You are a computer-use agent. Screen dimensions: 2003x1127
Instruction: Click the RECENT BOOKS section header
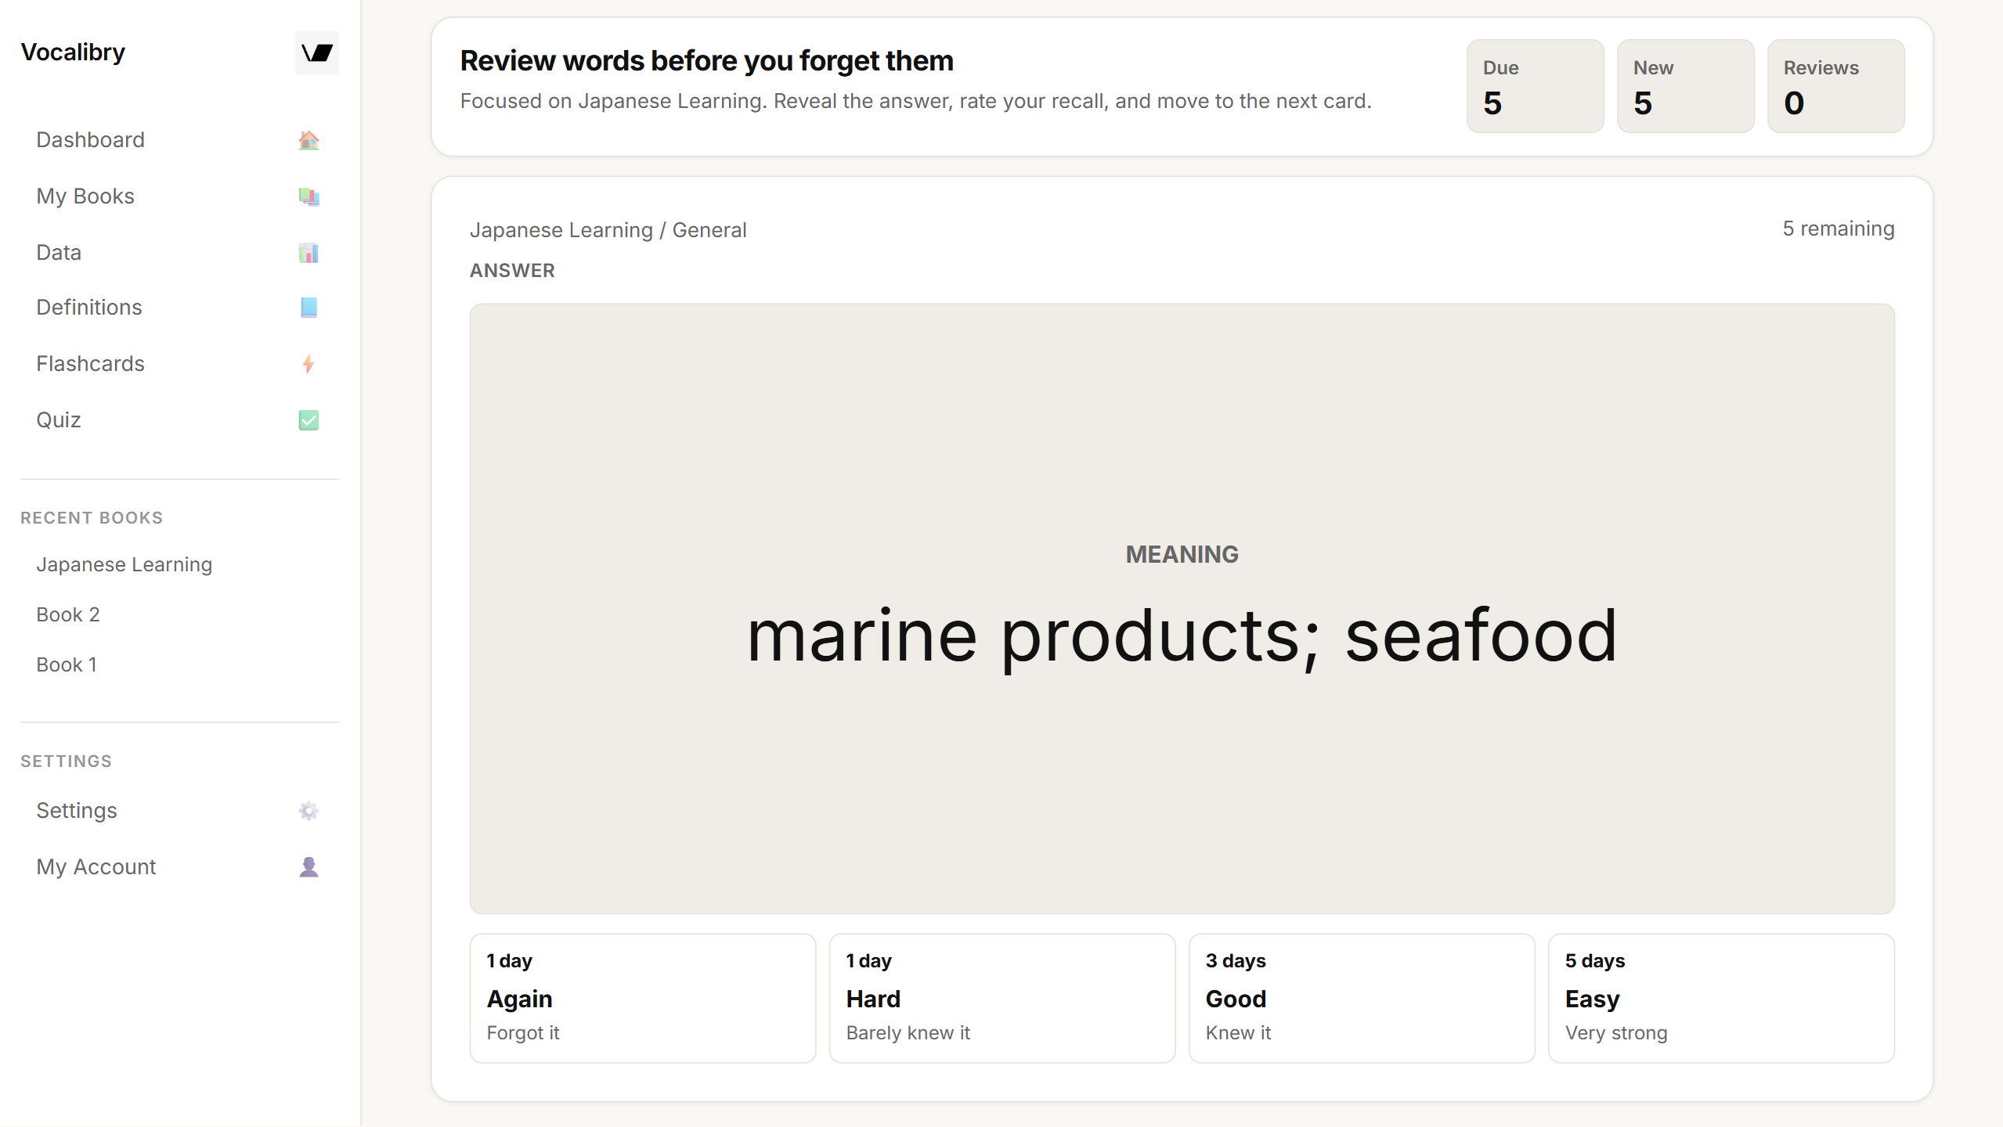(x=92, y=518)
